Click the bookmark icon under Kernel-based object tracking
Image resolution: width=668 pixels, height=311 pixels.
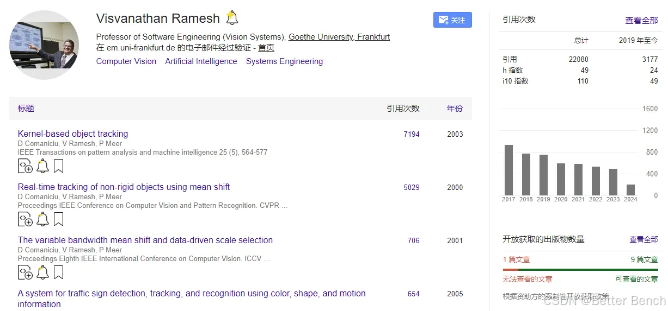[x=58, y=166]
